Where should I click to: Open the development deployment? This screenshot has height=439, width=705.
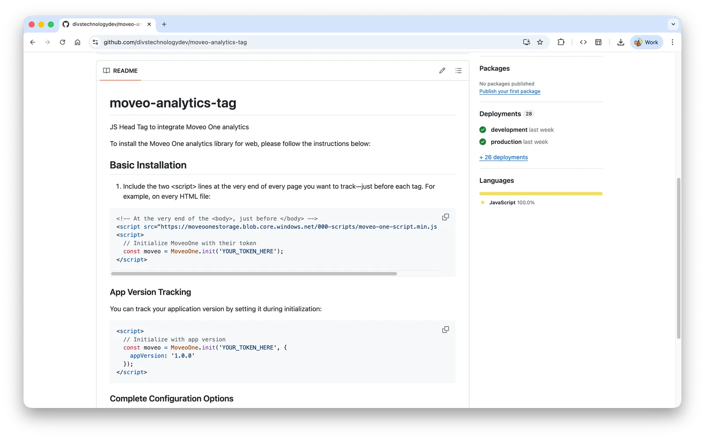point(509,130)
